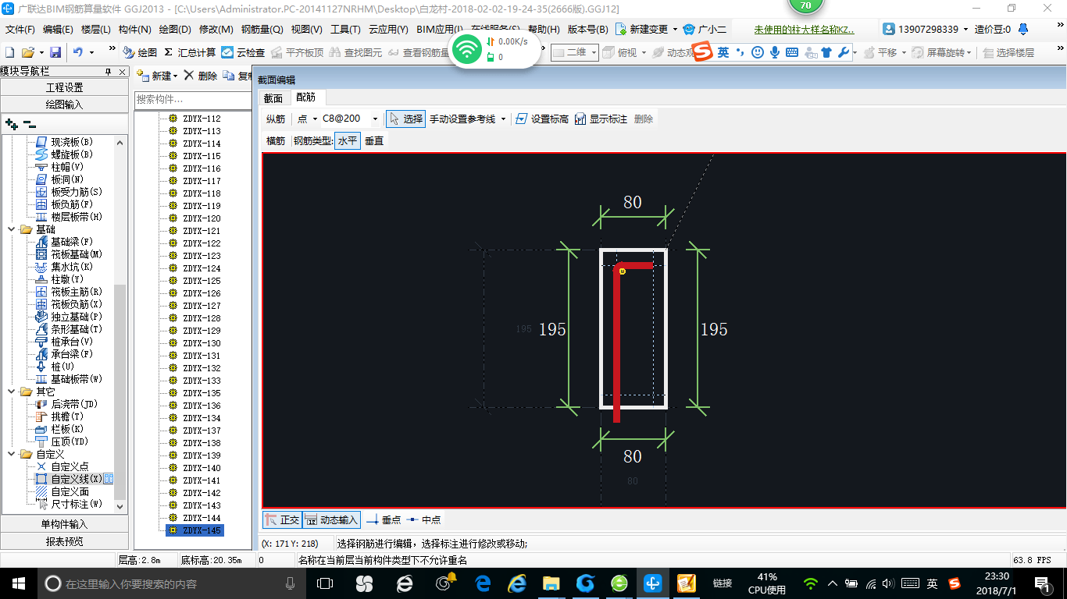Open 手动设置参考线 dropdown arrow
This screenshot has width=1067, height=599.
pyautogui.click(x=503, y=119)
